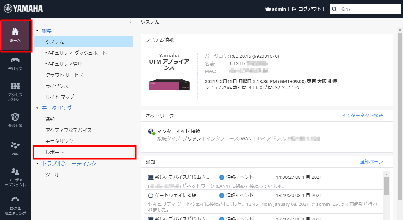Open Users & Objects (ユーザ＆オブジェクト) icon
Viewport: 403px width, 220px height.
point(15,177)
